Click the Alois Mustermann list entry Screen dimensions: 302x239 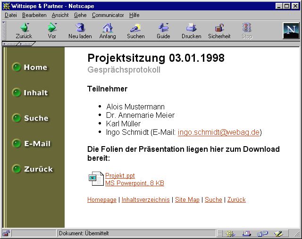[x=135, y=107]
